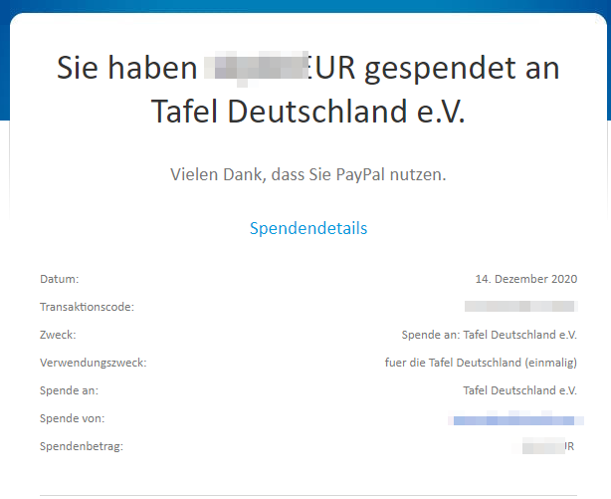Click the 'Spende von:' label
611x499 pixels.
point(72,418)
